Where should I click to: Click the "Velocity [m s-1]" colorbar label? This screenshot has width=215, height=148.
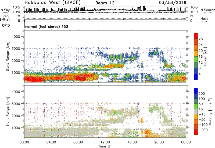coord(210,111)
